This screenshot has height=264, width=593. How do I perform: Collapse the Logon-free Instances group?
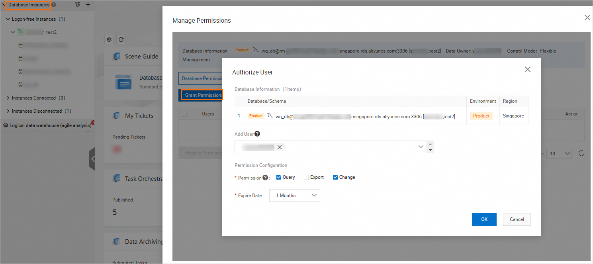coord(8,19)
